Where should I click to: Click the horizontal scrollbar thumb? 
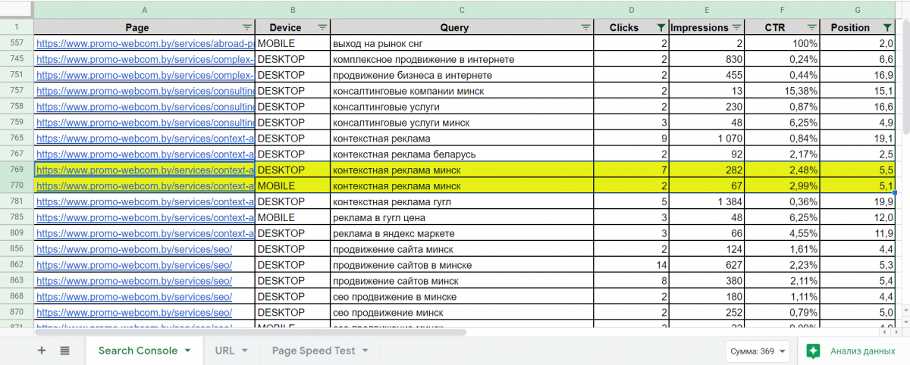(250, 332)
